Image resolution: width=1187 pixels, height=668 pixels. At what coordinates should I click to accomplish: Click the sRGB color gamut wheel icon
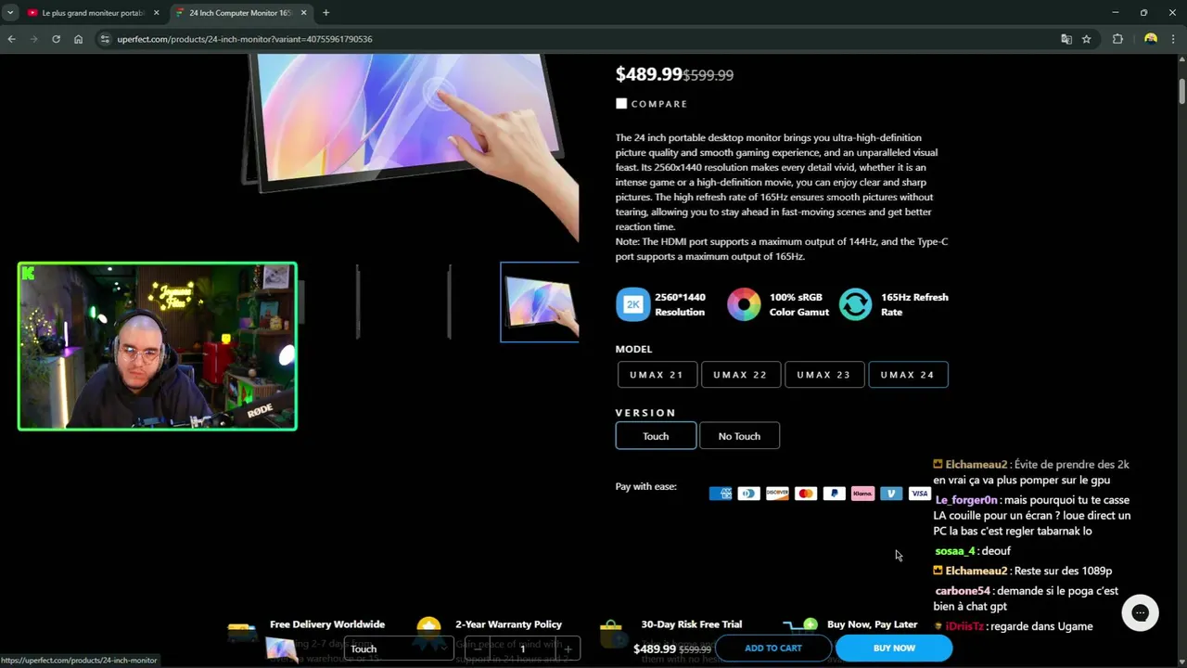(x=744, y=304)
